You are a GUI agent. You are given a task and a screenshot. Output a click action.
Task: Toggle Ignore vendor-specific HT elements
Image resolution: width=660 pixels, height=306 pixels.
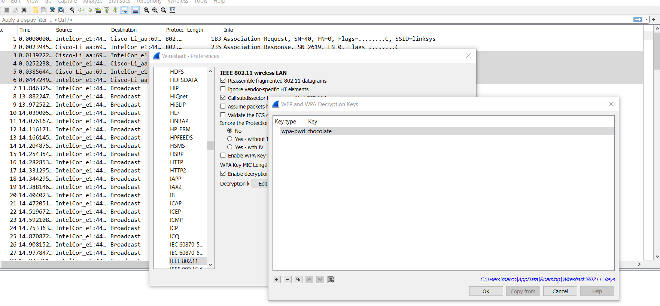tap(223, 89)
